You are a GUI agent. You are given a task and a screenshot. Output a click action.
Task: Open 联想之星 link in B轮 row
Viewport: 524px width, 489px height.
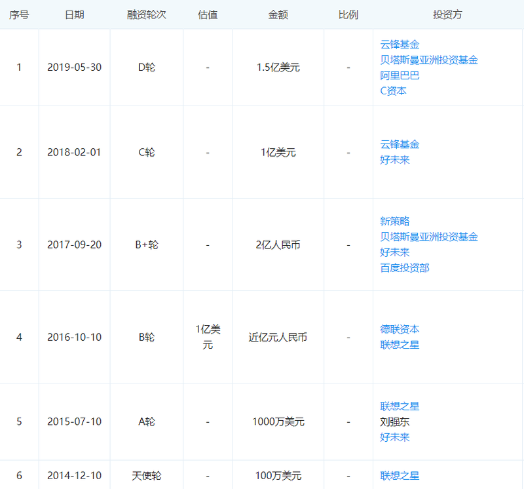400,345
